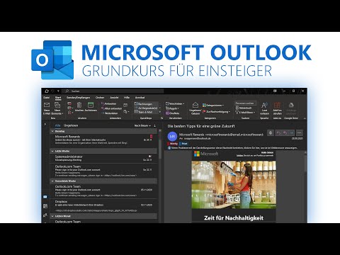Click the Ungelesen/Gelesen envelope icon
The width and height of the screenshot is (340, 255).
[195, 105]
